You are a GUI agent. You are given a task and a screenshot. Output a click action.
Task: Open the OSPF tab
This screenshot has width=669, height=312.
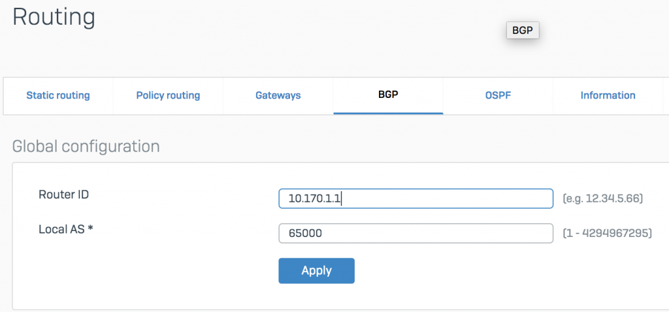point(498,95)
